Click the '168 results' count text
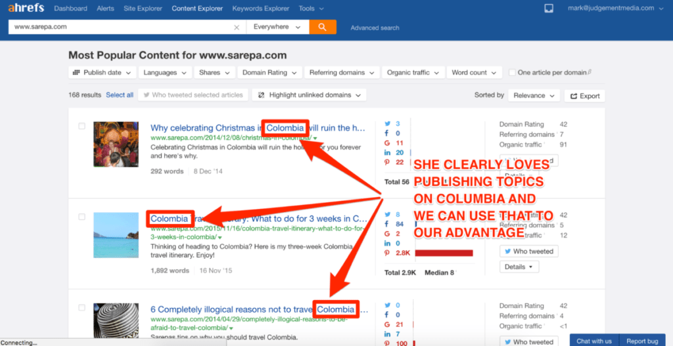This screenshot has height=346, width=673. (85, 95)
